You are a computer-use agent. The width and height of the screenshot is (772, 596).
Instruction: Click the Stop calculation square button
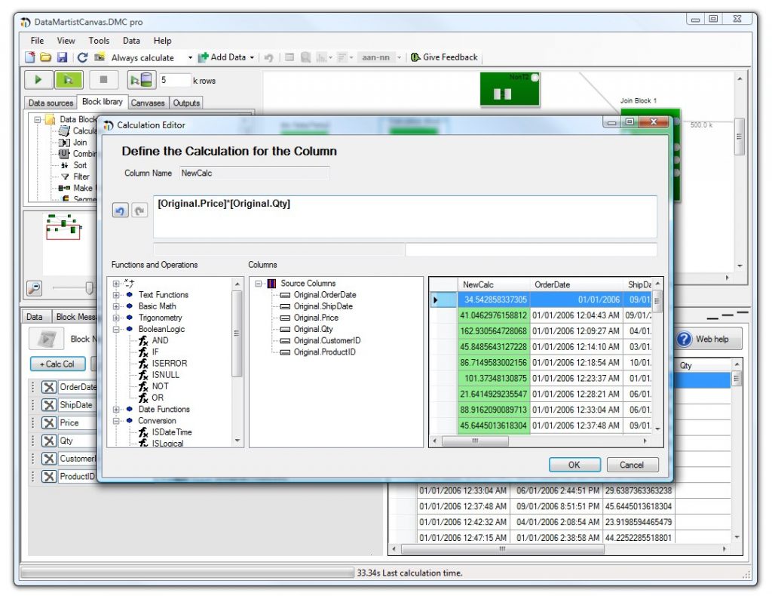point(103,79)
